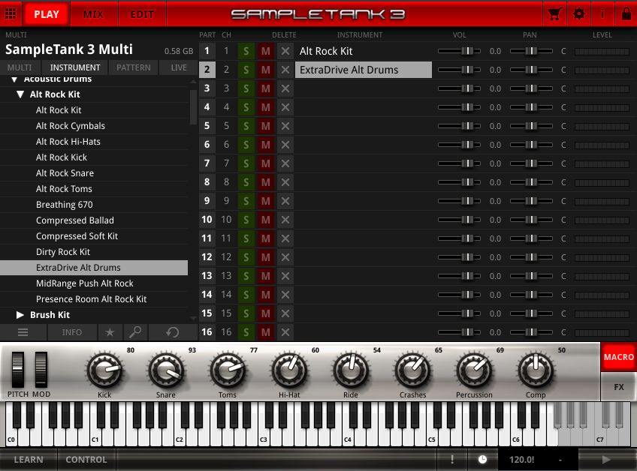Open the shopping cart store
Viewport: 637px width, 471px height.
click(x=554, y=13)
